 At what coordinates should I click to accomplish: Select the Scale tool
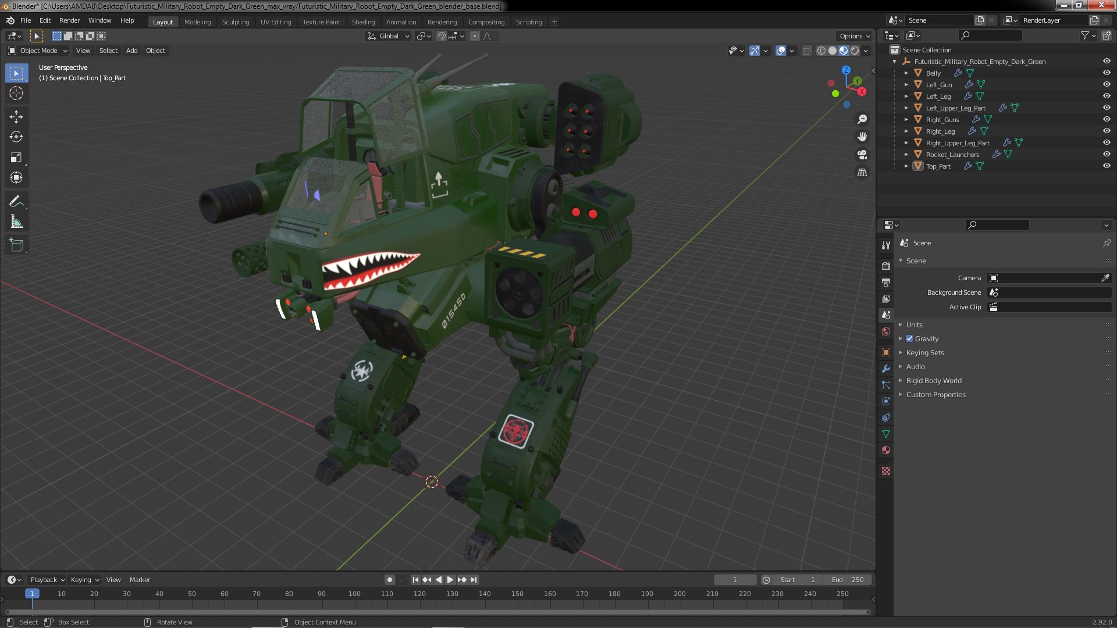16,158
